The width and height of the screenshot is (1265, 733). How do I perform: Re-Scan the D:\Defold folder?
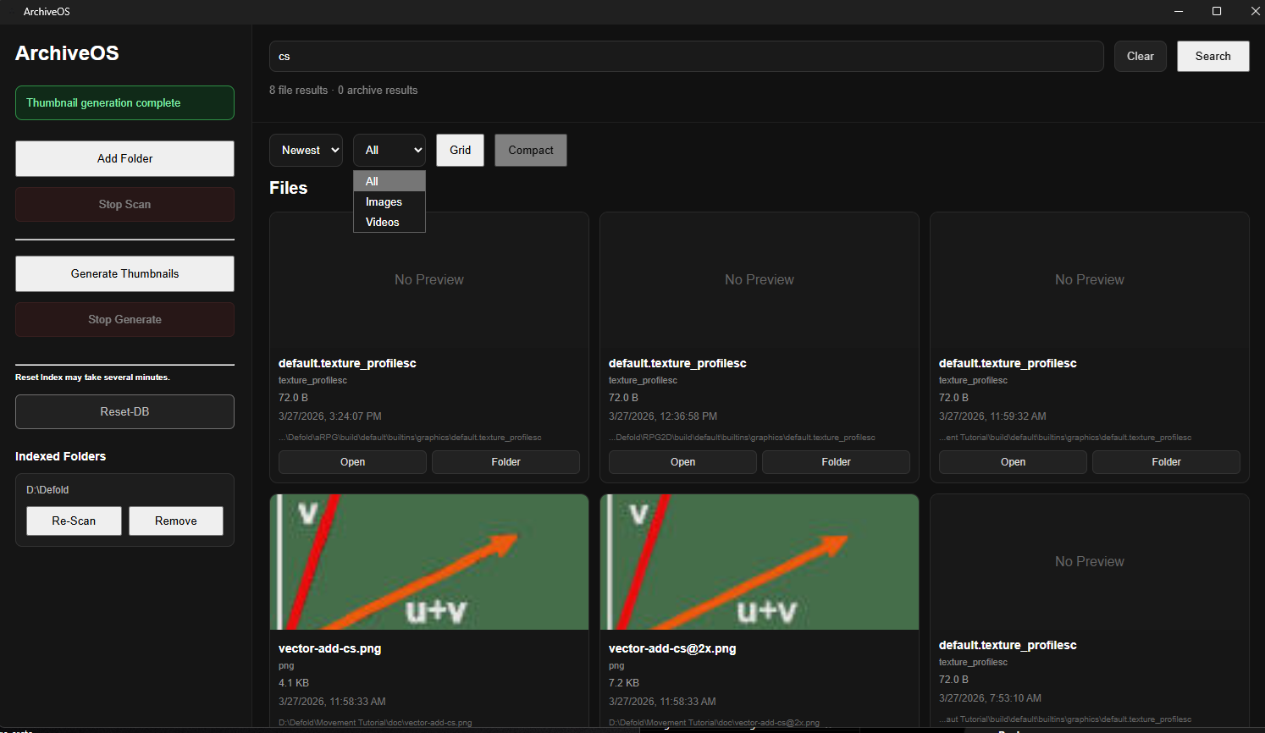coord(74,521)
